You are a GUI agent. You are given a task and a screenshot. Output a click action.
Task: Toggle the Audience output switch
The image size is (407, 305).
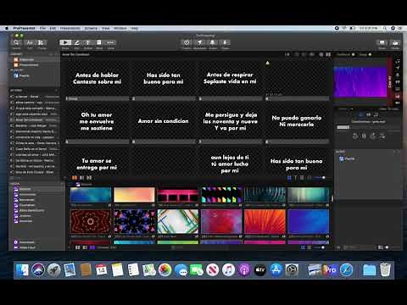pos(353,54)
